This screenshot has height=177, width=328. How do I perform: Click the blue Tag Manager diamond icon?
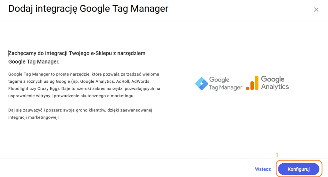point(201,83)
